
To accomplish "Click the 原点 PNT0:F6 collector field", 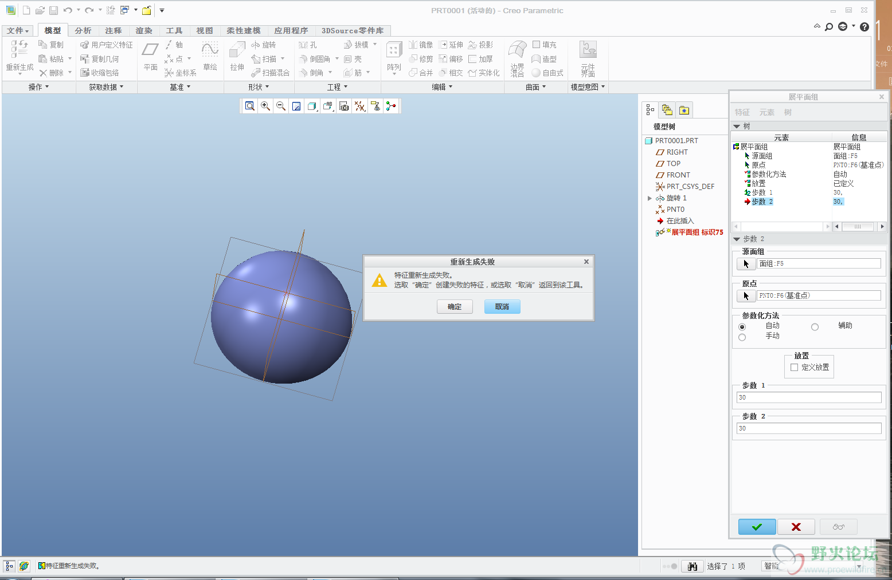I will tap(819, 295).
